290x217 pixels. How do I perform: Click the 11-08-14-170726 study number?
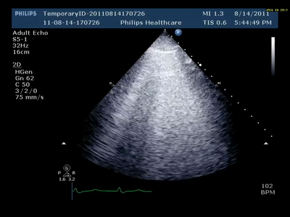pyautogui.click(x=71, y=22)
